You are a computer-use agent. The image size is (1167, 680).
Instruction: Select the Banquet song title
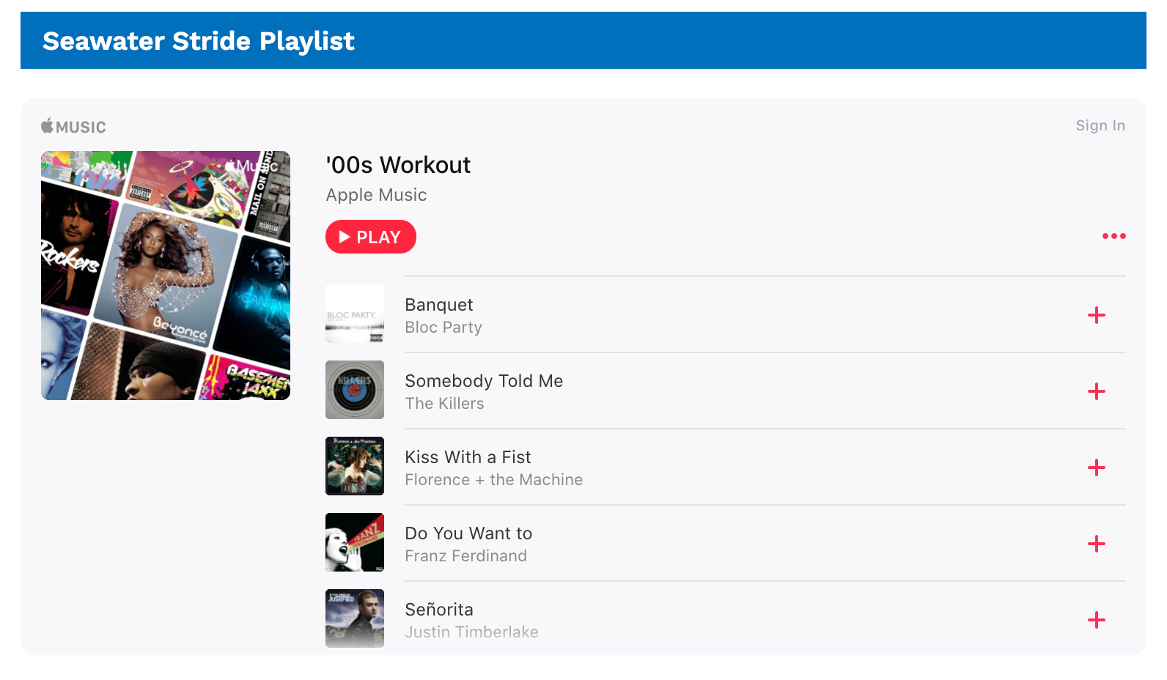(x=438, y=305)
